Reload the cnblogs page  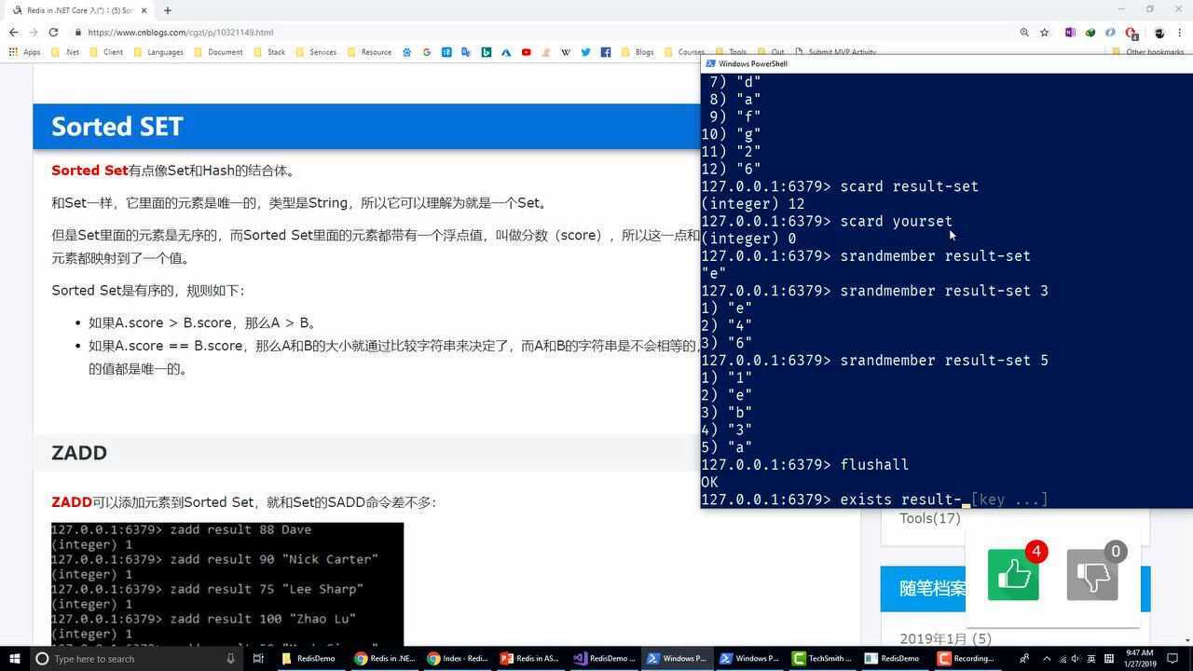click(53, 32)
